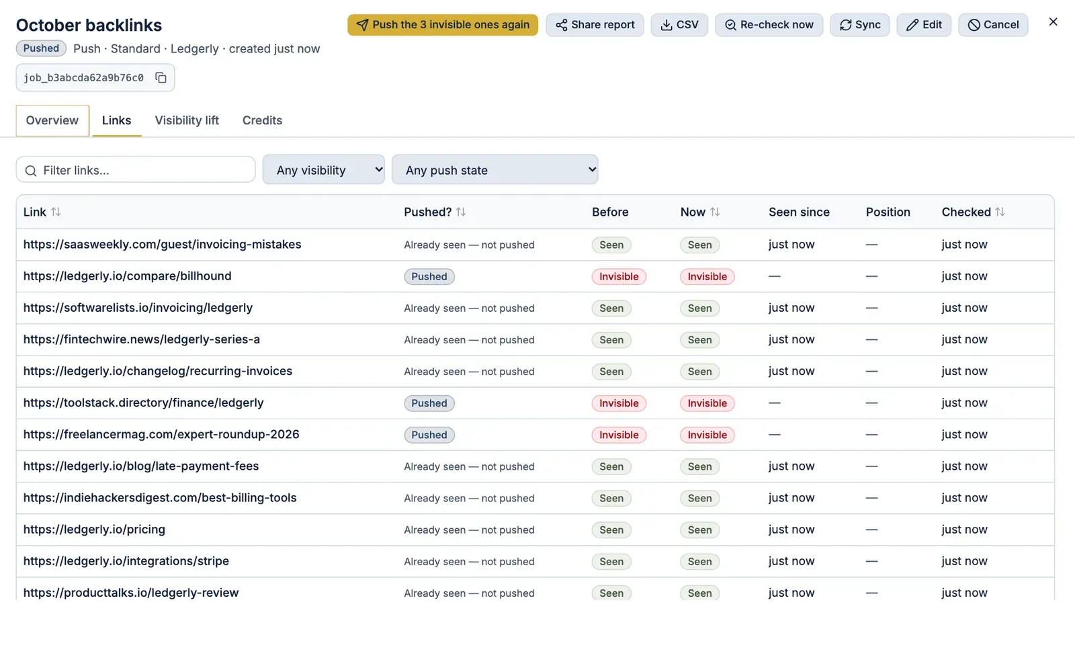Click Now Invisible badge in toolstack.directory row
This screenshot has height=672, width=1075.
pos(707,403)
